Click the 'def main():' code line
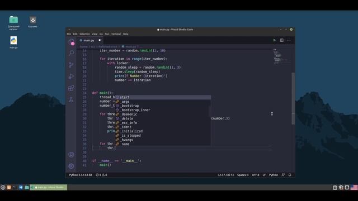 pyautogui.click(x=102, y=93)
